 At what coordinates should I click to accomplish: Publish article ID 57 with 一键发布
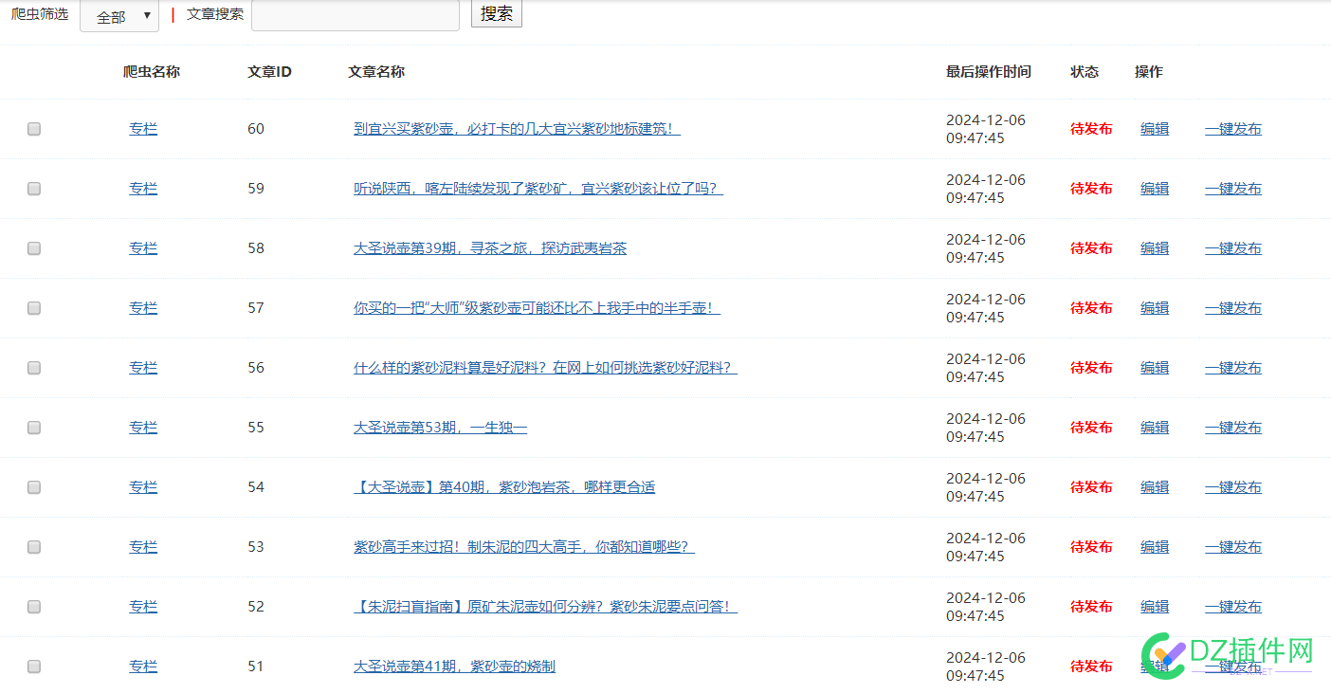tap(1233, 308)
